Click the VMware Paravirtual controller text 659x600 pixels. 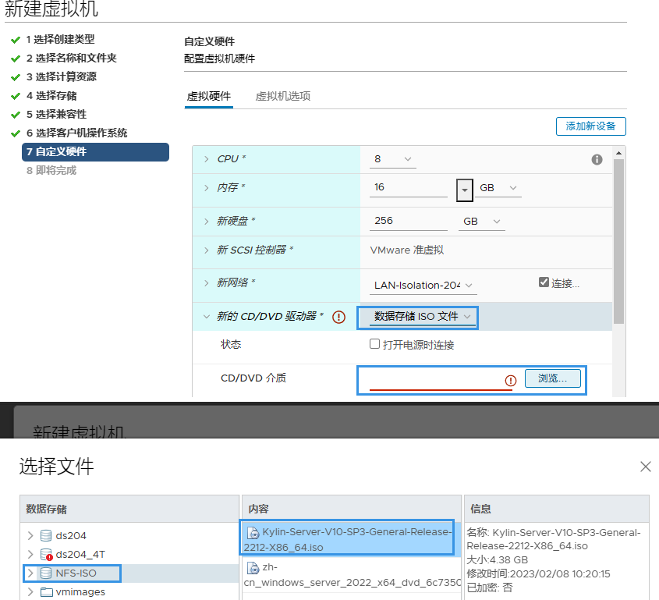pos(407,250)
